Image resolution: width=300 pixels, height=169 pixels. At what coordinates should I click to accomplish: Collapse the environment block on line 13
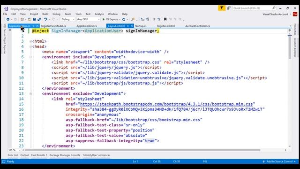(x=30, y=94)
